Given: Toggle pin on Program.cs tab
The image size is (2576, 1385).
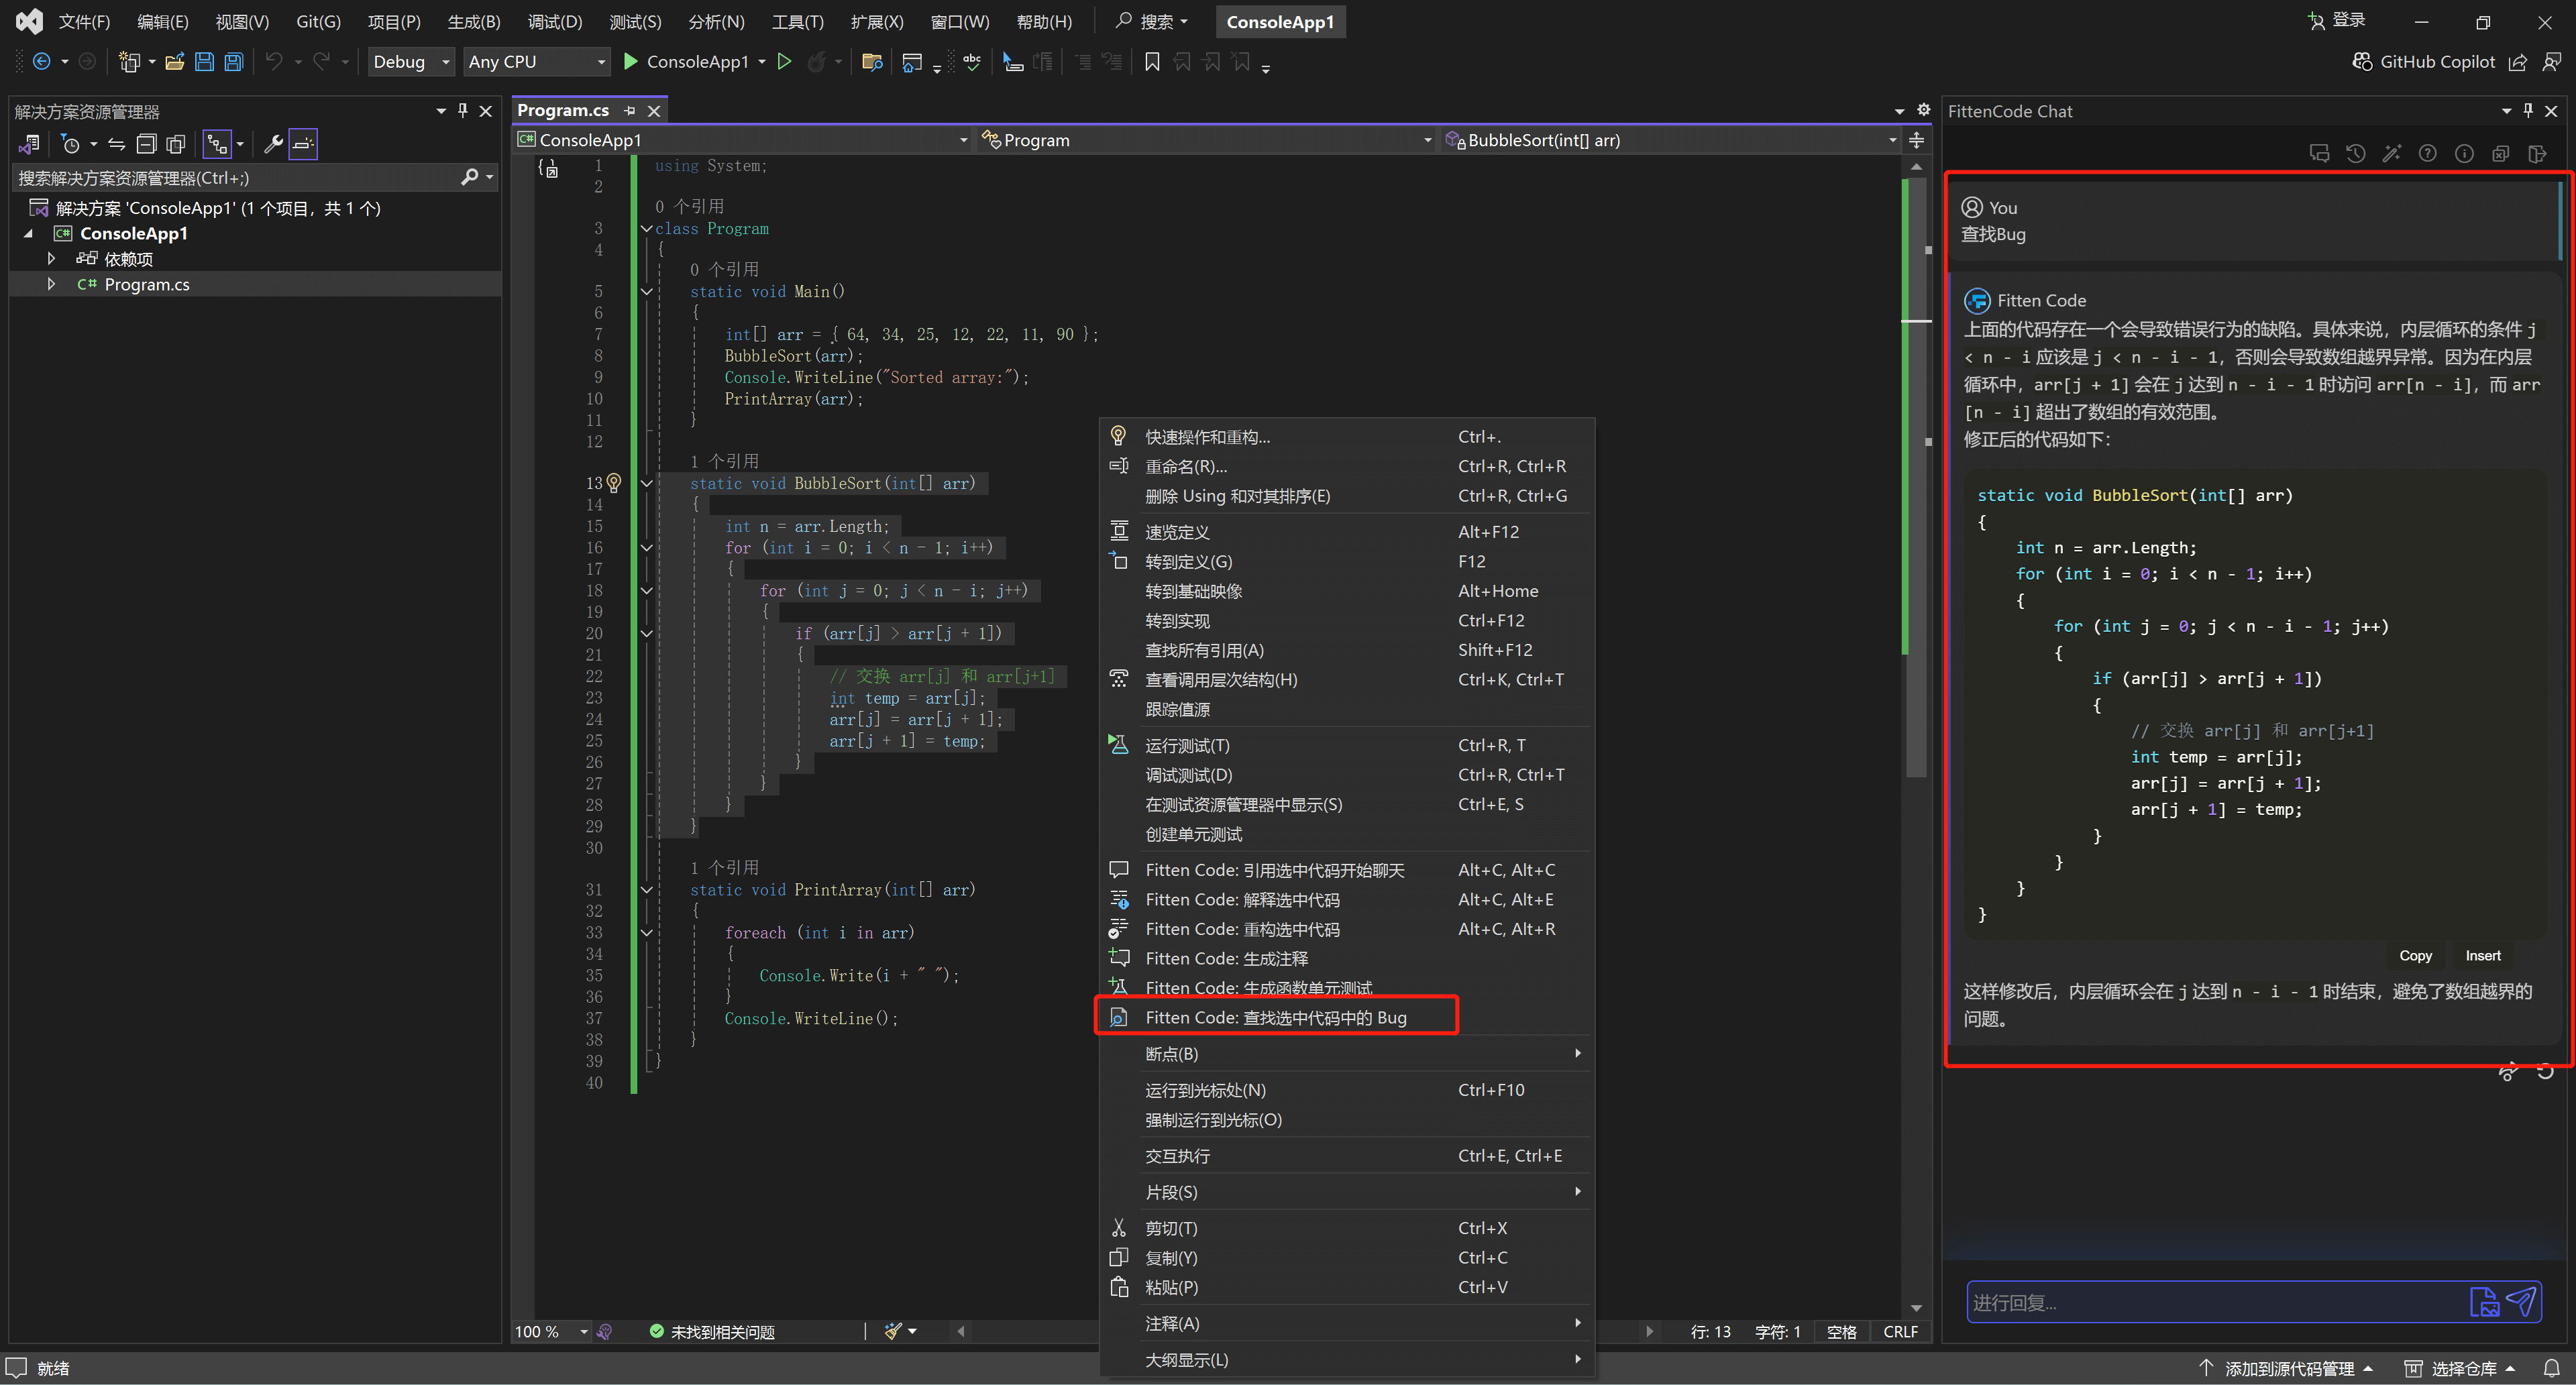Looking at the screenshot, I should 629,111.
